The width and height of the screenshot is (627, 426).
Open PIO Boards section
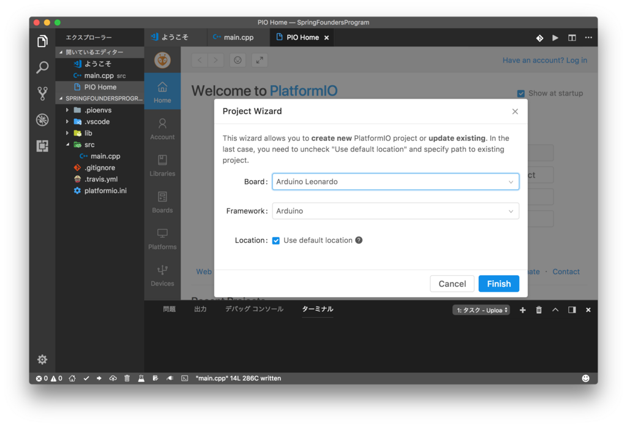point(162,202)
